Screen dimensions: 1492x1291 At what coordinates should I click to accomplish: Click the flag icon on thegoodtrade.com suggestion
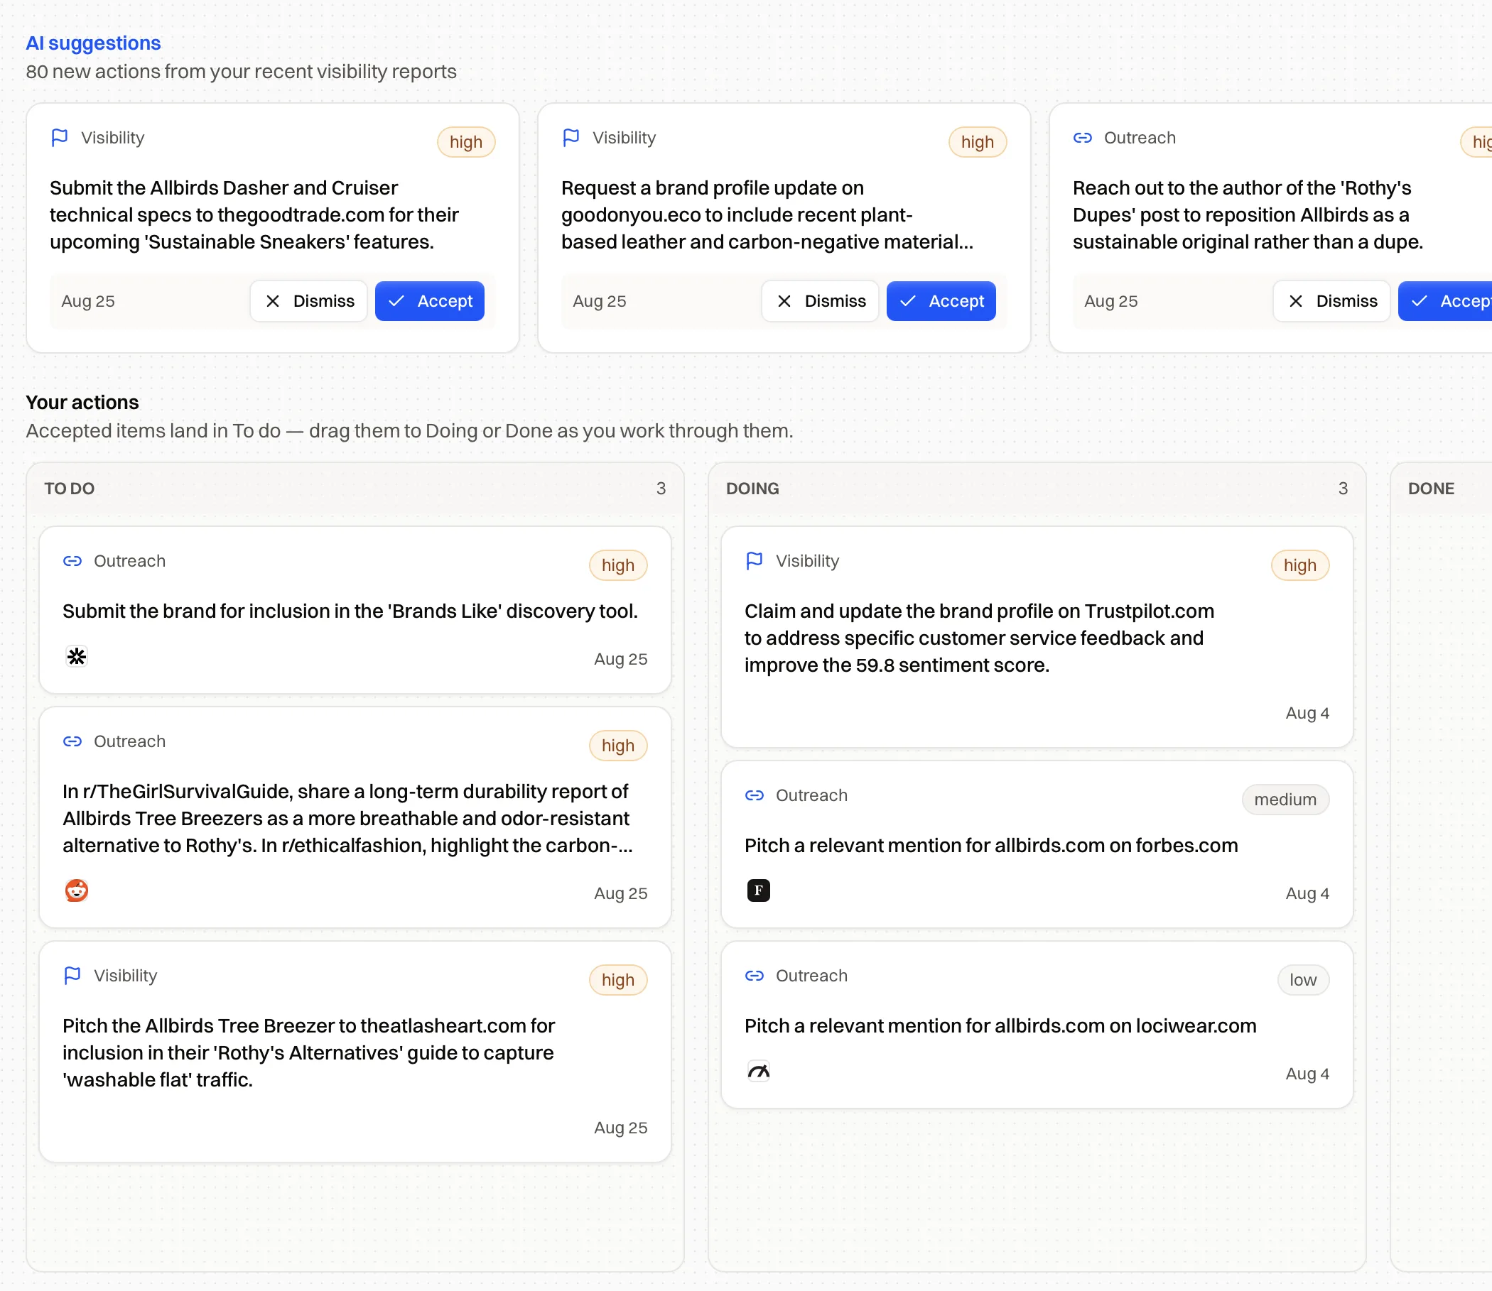[60, 138]
